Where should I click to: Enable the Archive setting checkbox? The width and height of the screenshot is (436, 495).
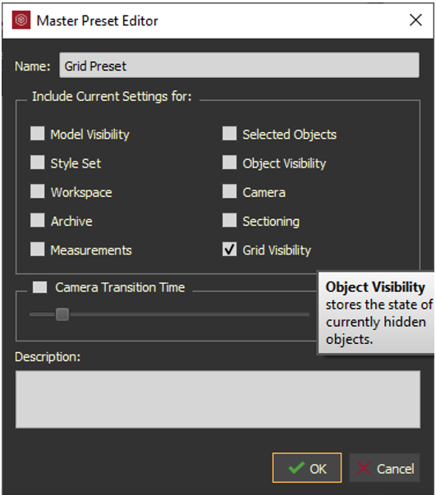click(x=37, y=220)
